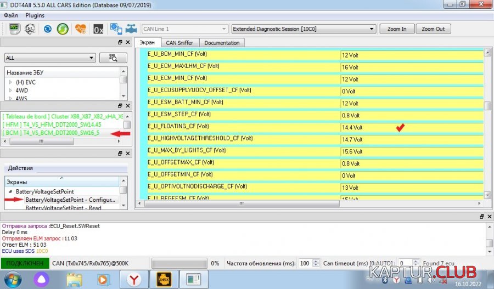Expand the 4WD tree node
The image size is (494, 289).
10,90
